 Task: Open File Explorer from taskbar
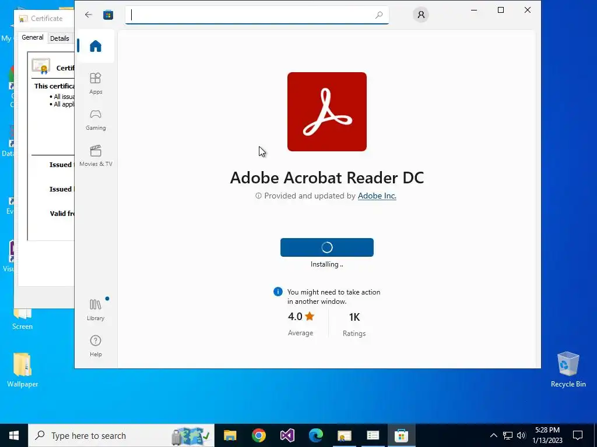coord(230,435)
